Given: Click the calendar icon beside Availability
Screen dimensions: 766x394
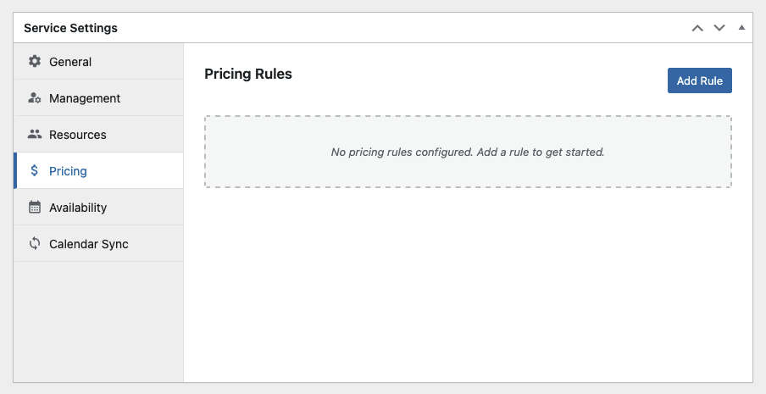Looking at the screenshot, I should (x=35, y=208).
